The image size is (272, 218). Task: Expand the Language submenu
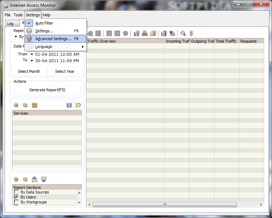pyautogui.click(x=55, y=47)
